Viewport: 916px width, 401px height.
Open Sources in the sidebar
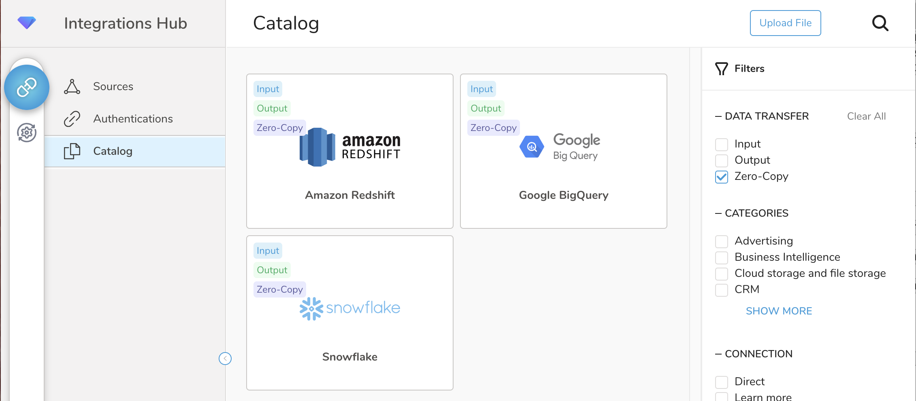(113, 87)
